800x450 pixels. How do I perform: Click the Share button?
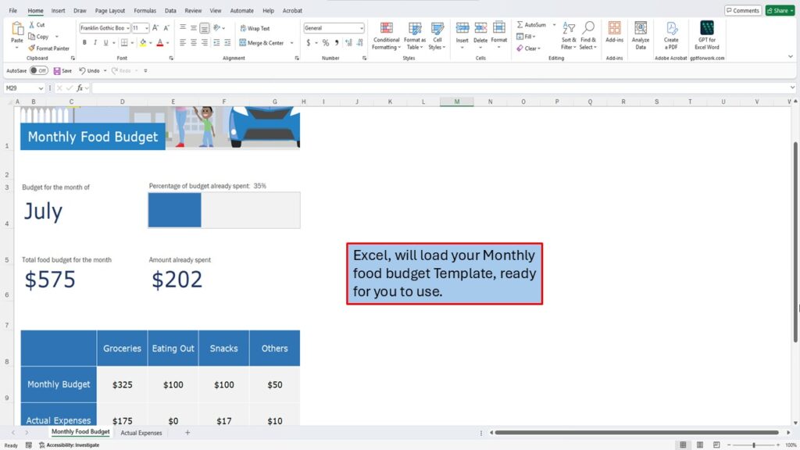tap(780, 11)
